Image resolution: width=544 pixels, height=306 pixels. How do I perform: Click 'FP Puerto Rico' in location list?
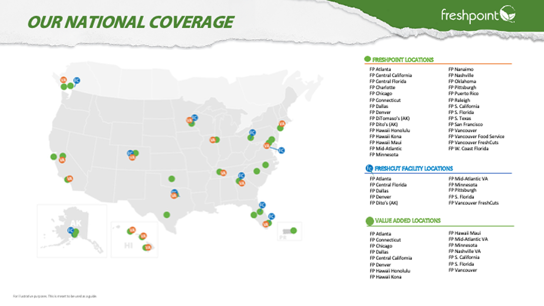tap(463, 94)
